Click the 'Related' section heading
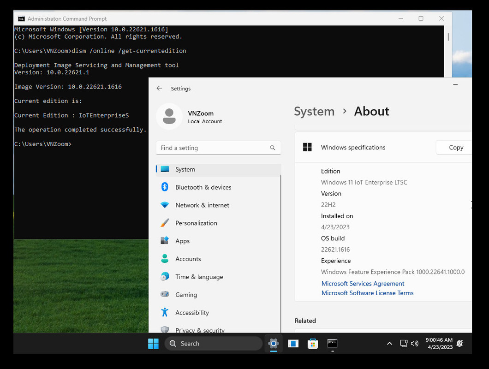489x369 pixels. (305, 321)
